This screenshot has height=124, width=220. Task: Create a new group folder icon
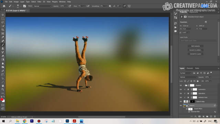point(207,116)
